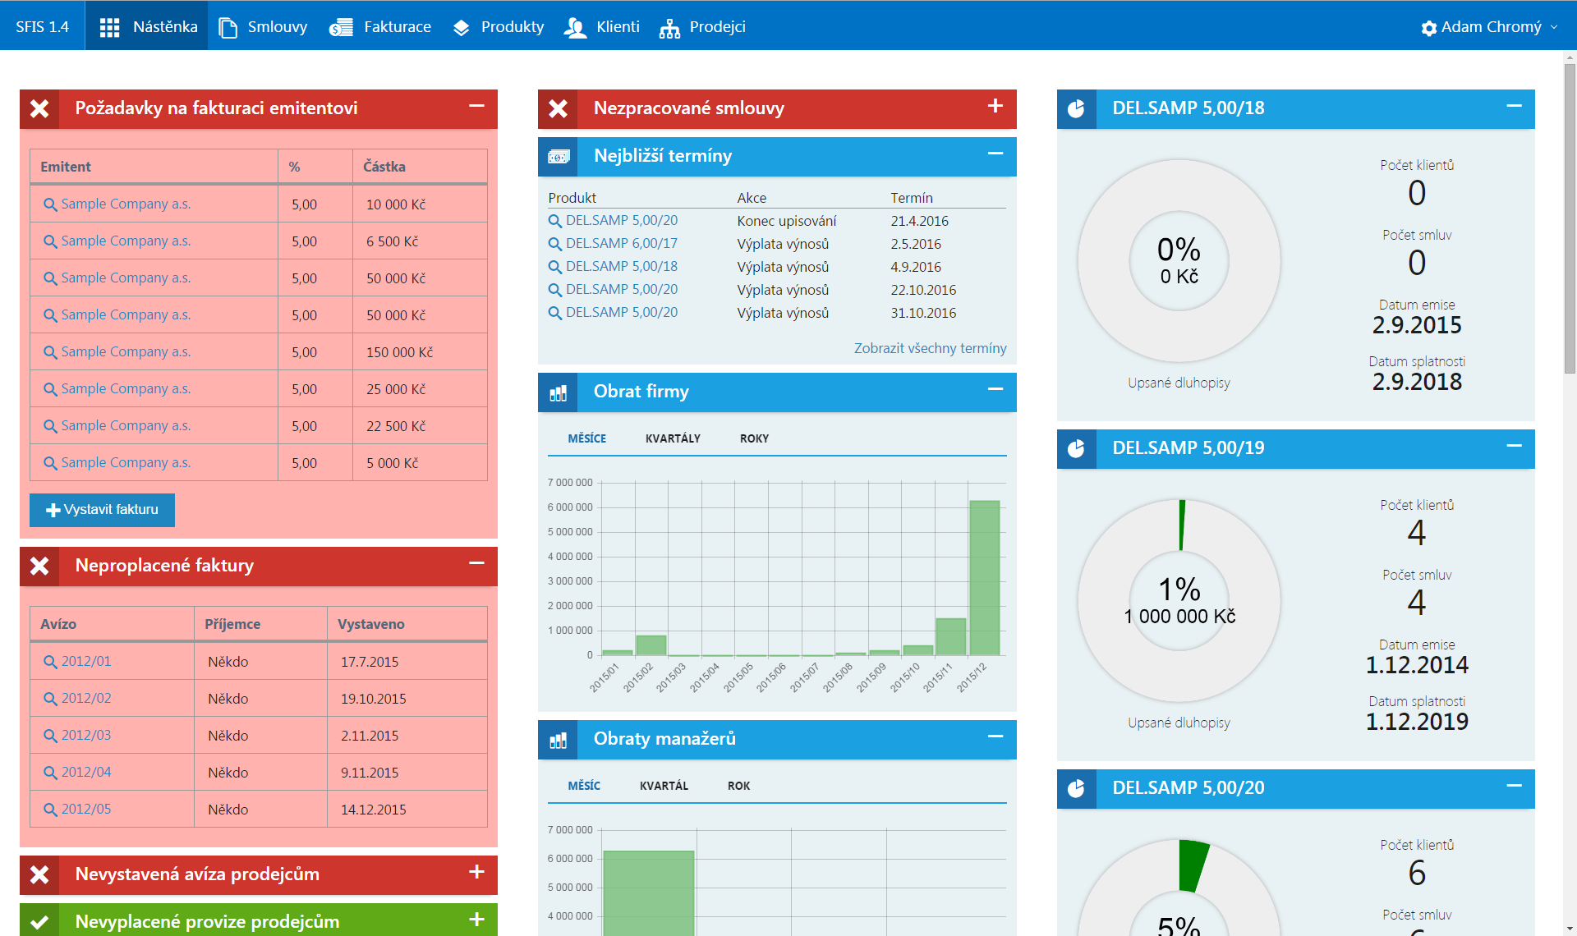Open the Klienti section

601,26
